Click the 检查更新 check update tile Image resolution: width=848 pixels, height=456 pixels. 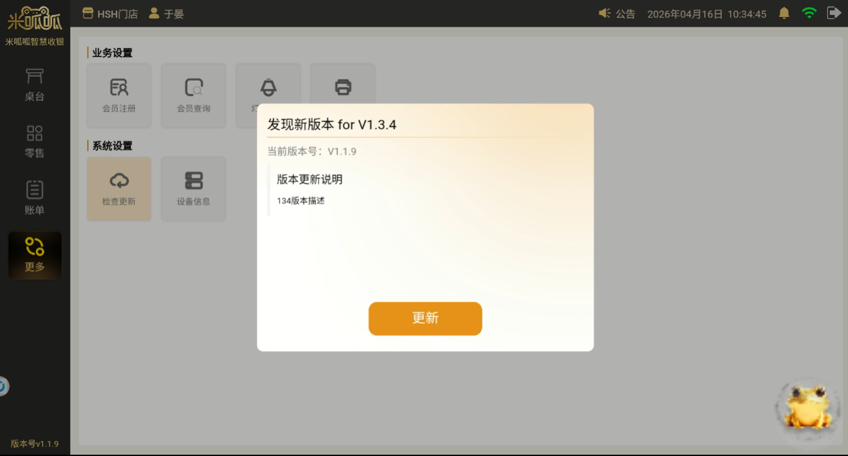(119, 189)
